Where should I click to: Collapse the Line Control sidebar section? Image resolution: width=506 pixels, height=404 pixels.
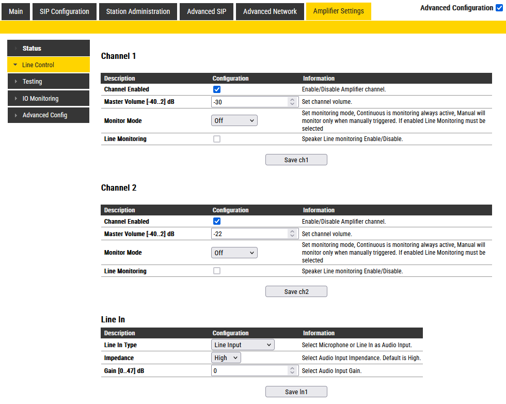pyautogui.click(x=49, y=65)
